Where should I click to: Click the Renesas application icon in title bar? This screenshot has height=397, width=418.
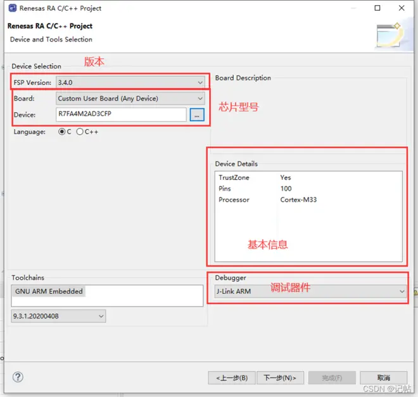[12, 8]
